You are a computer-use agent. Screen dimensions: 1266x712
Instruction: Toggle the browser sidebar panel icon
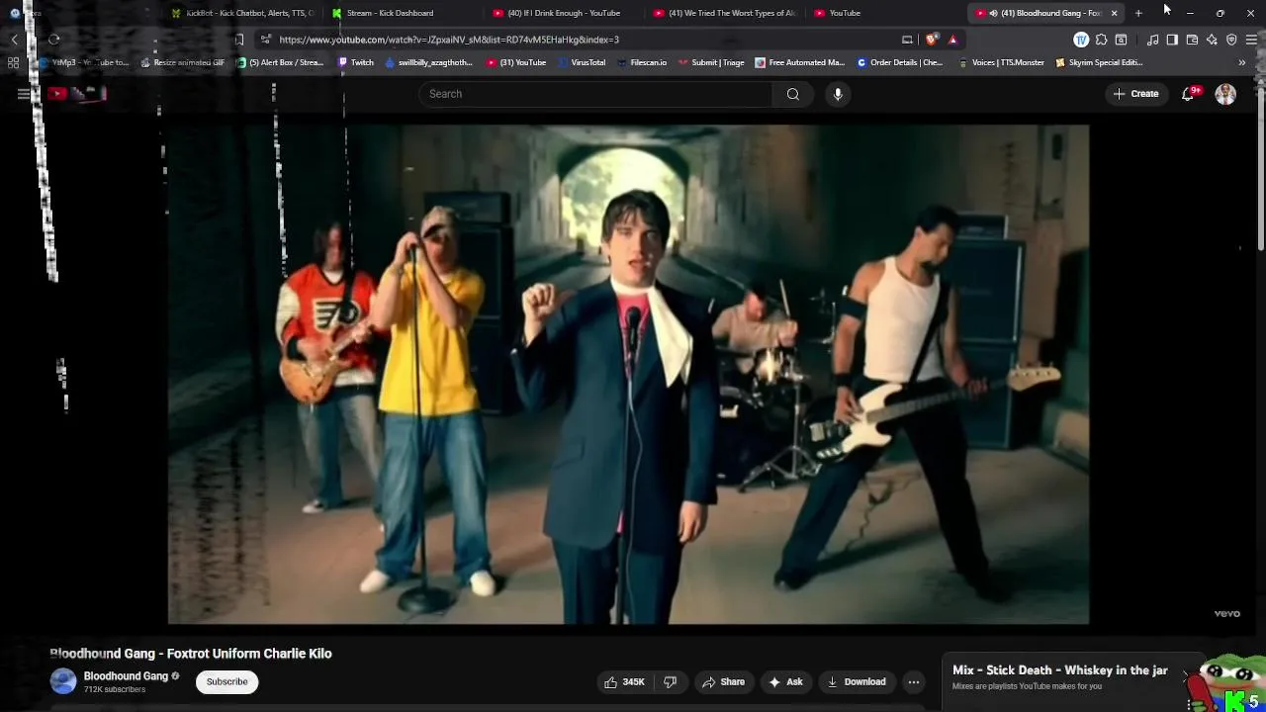[x=1172, y=40]
